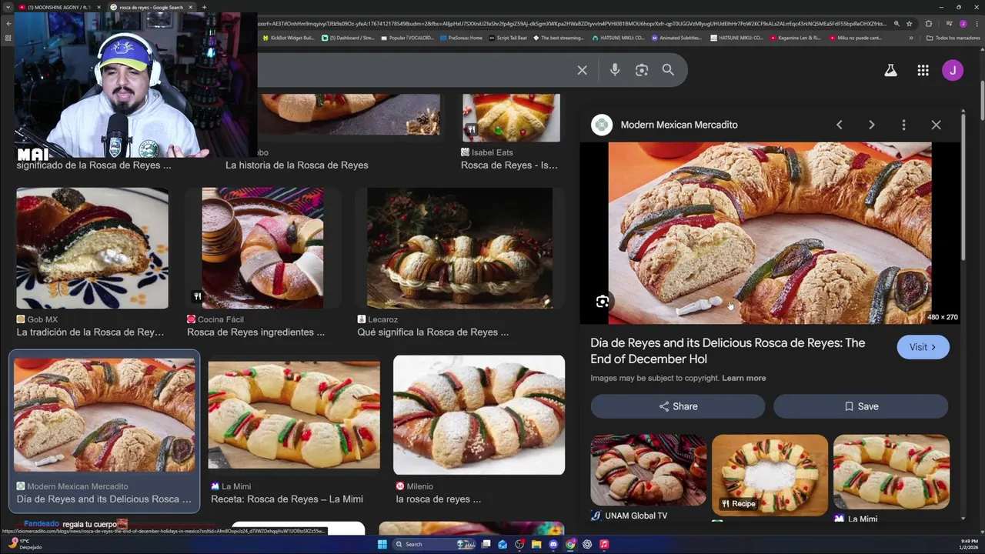The image size is (985, 554).
Task: Open the Recipe related rosca thumbnail
Action: (770, 475)
